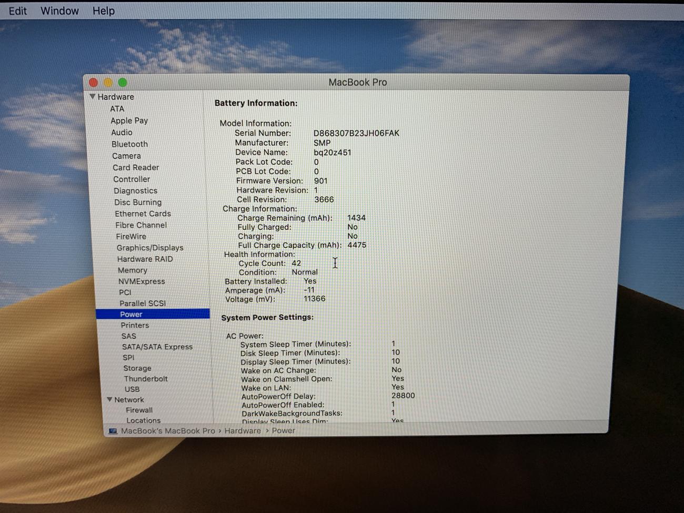684x513 pixels.
Task: Minimize the MacBook Pro window
Action: tap(108, 83)
